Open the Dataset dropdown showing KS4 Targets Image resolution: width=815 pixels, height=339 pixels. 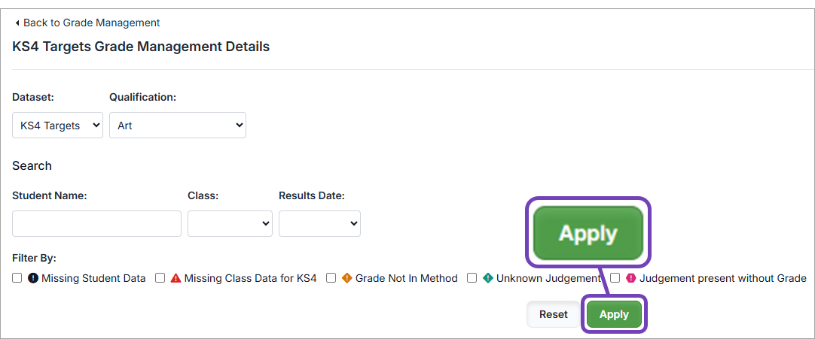[57, 126]
